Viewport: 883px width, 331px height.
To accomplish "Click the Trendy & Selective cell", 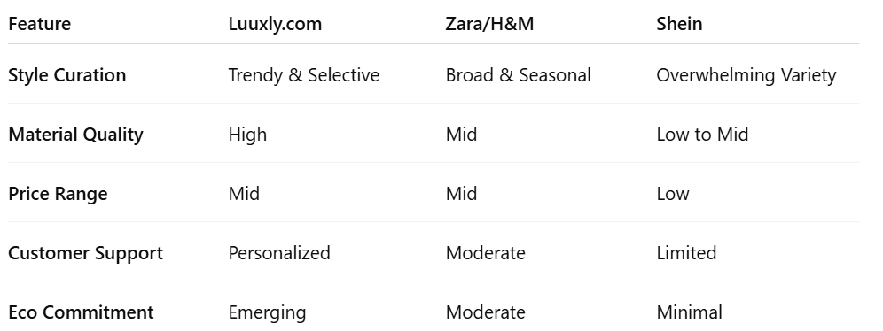I will [303, 75].
